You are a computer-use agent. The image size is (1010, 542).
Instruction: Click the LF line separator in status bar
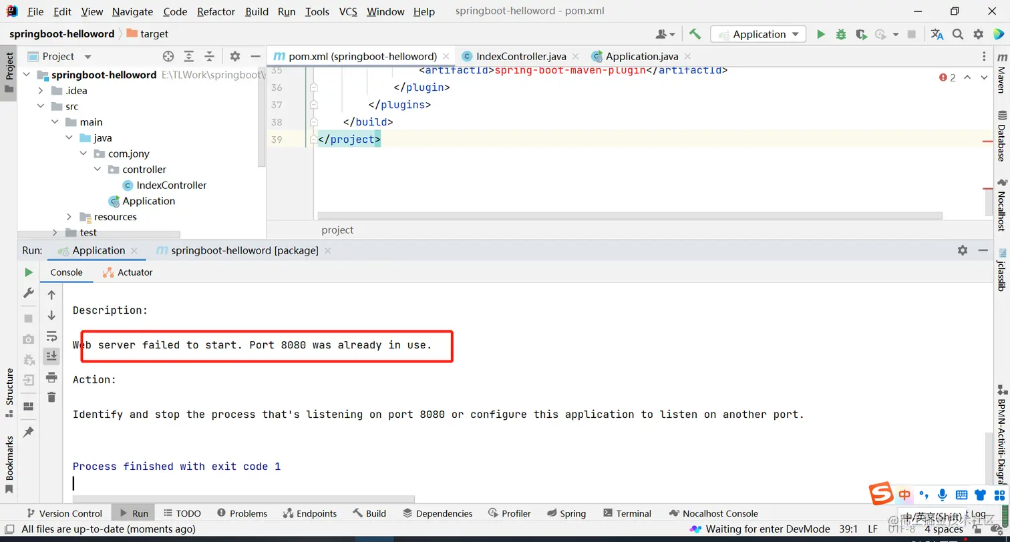[872, 529]
